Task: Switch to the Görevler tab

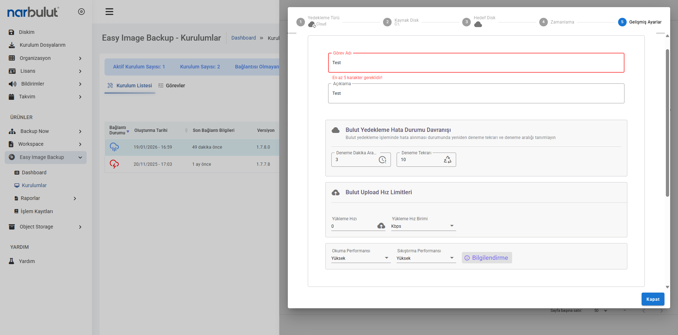Action: click(172, 86)
